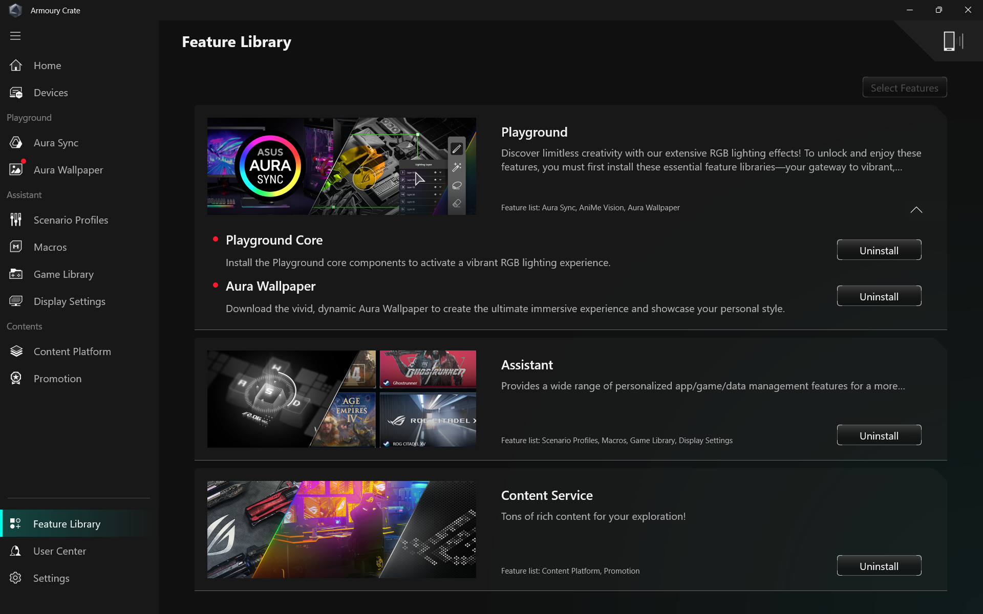The height and width of the screenshot is (614, 983).
Task: Go to Home page
Action: [79, 65]
